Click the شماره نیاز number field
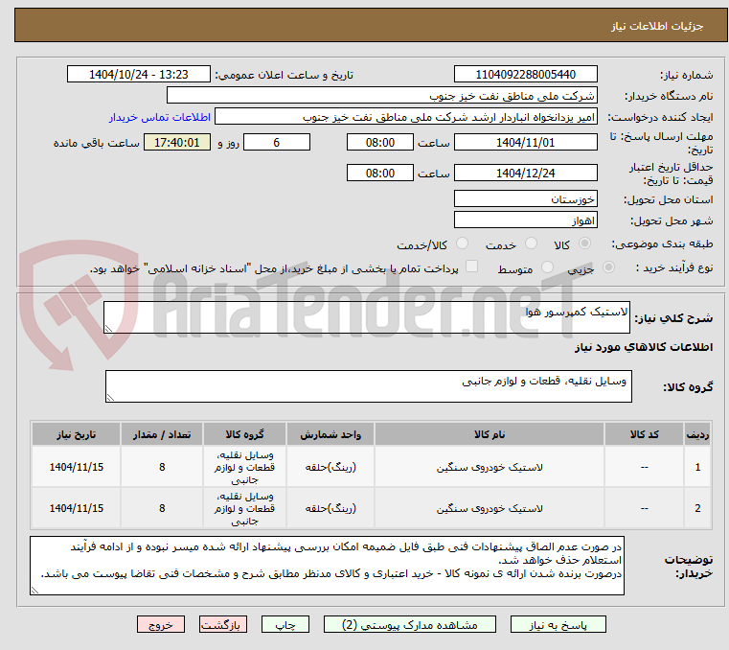 coord(525,74)
